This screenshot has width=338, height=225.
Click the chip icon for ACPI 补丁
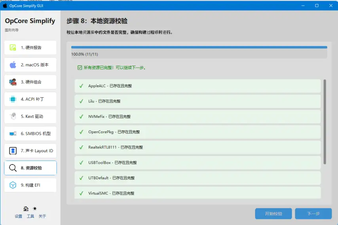13,99
